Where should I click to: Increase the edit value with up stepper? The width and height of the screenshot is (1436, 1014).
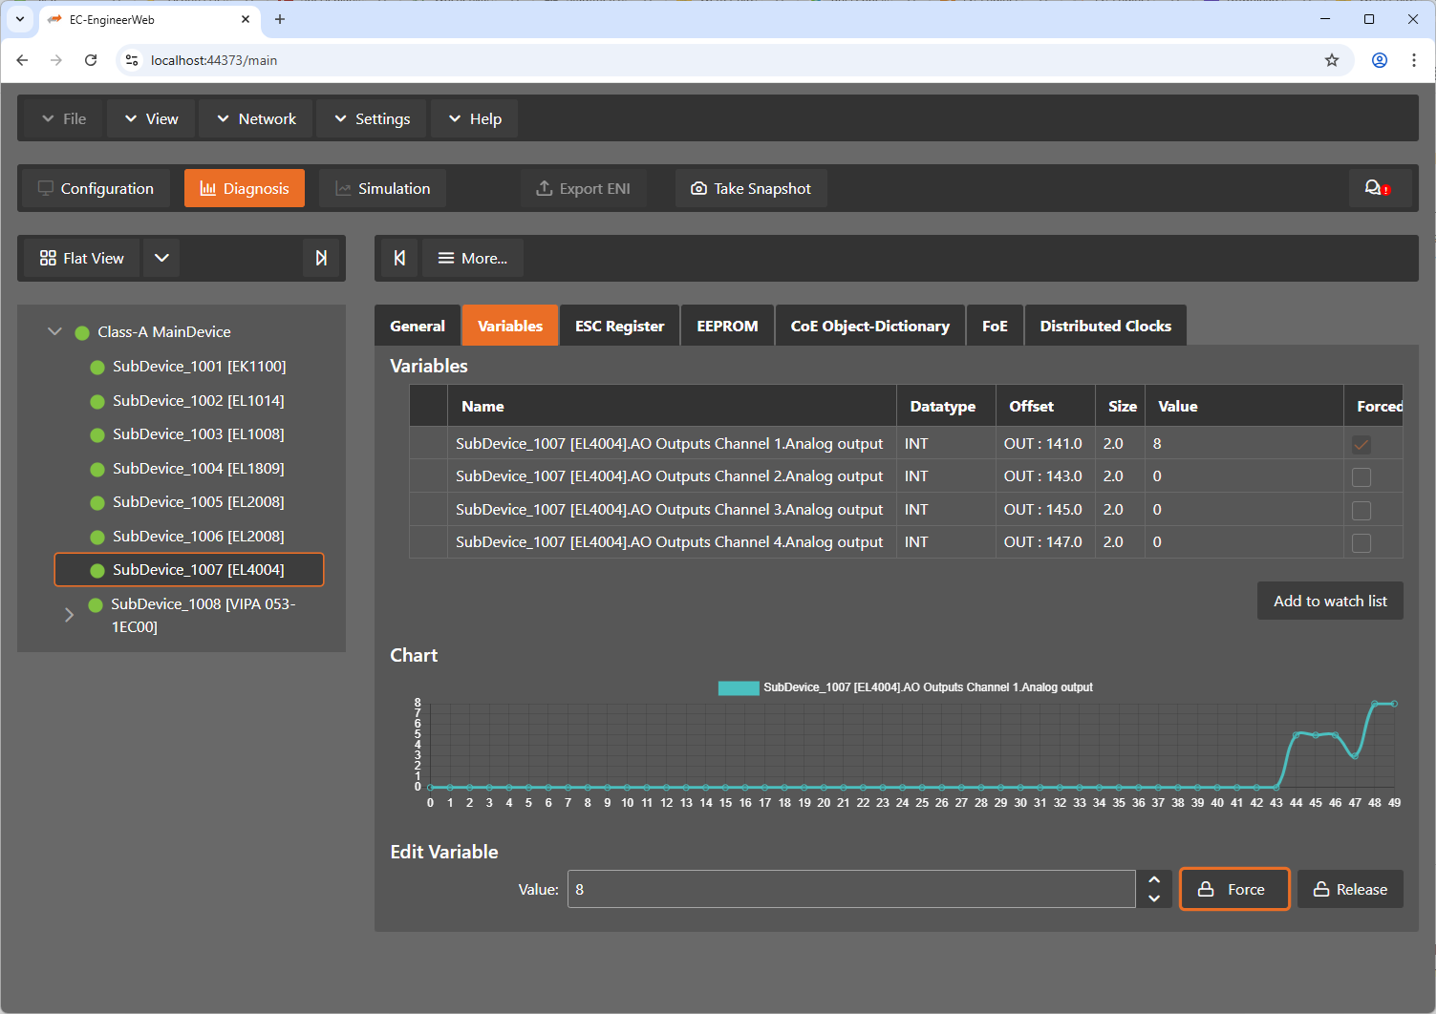(1154, 879)
